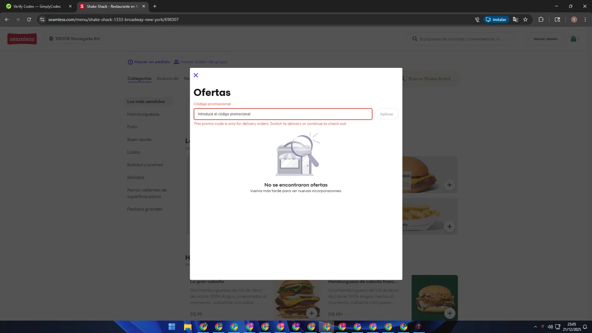This screenshot has height=333, width=592.
Task: Open a new browser tab
Action: pos(155,6)
